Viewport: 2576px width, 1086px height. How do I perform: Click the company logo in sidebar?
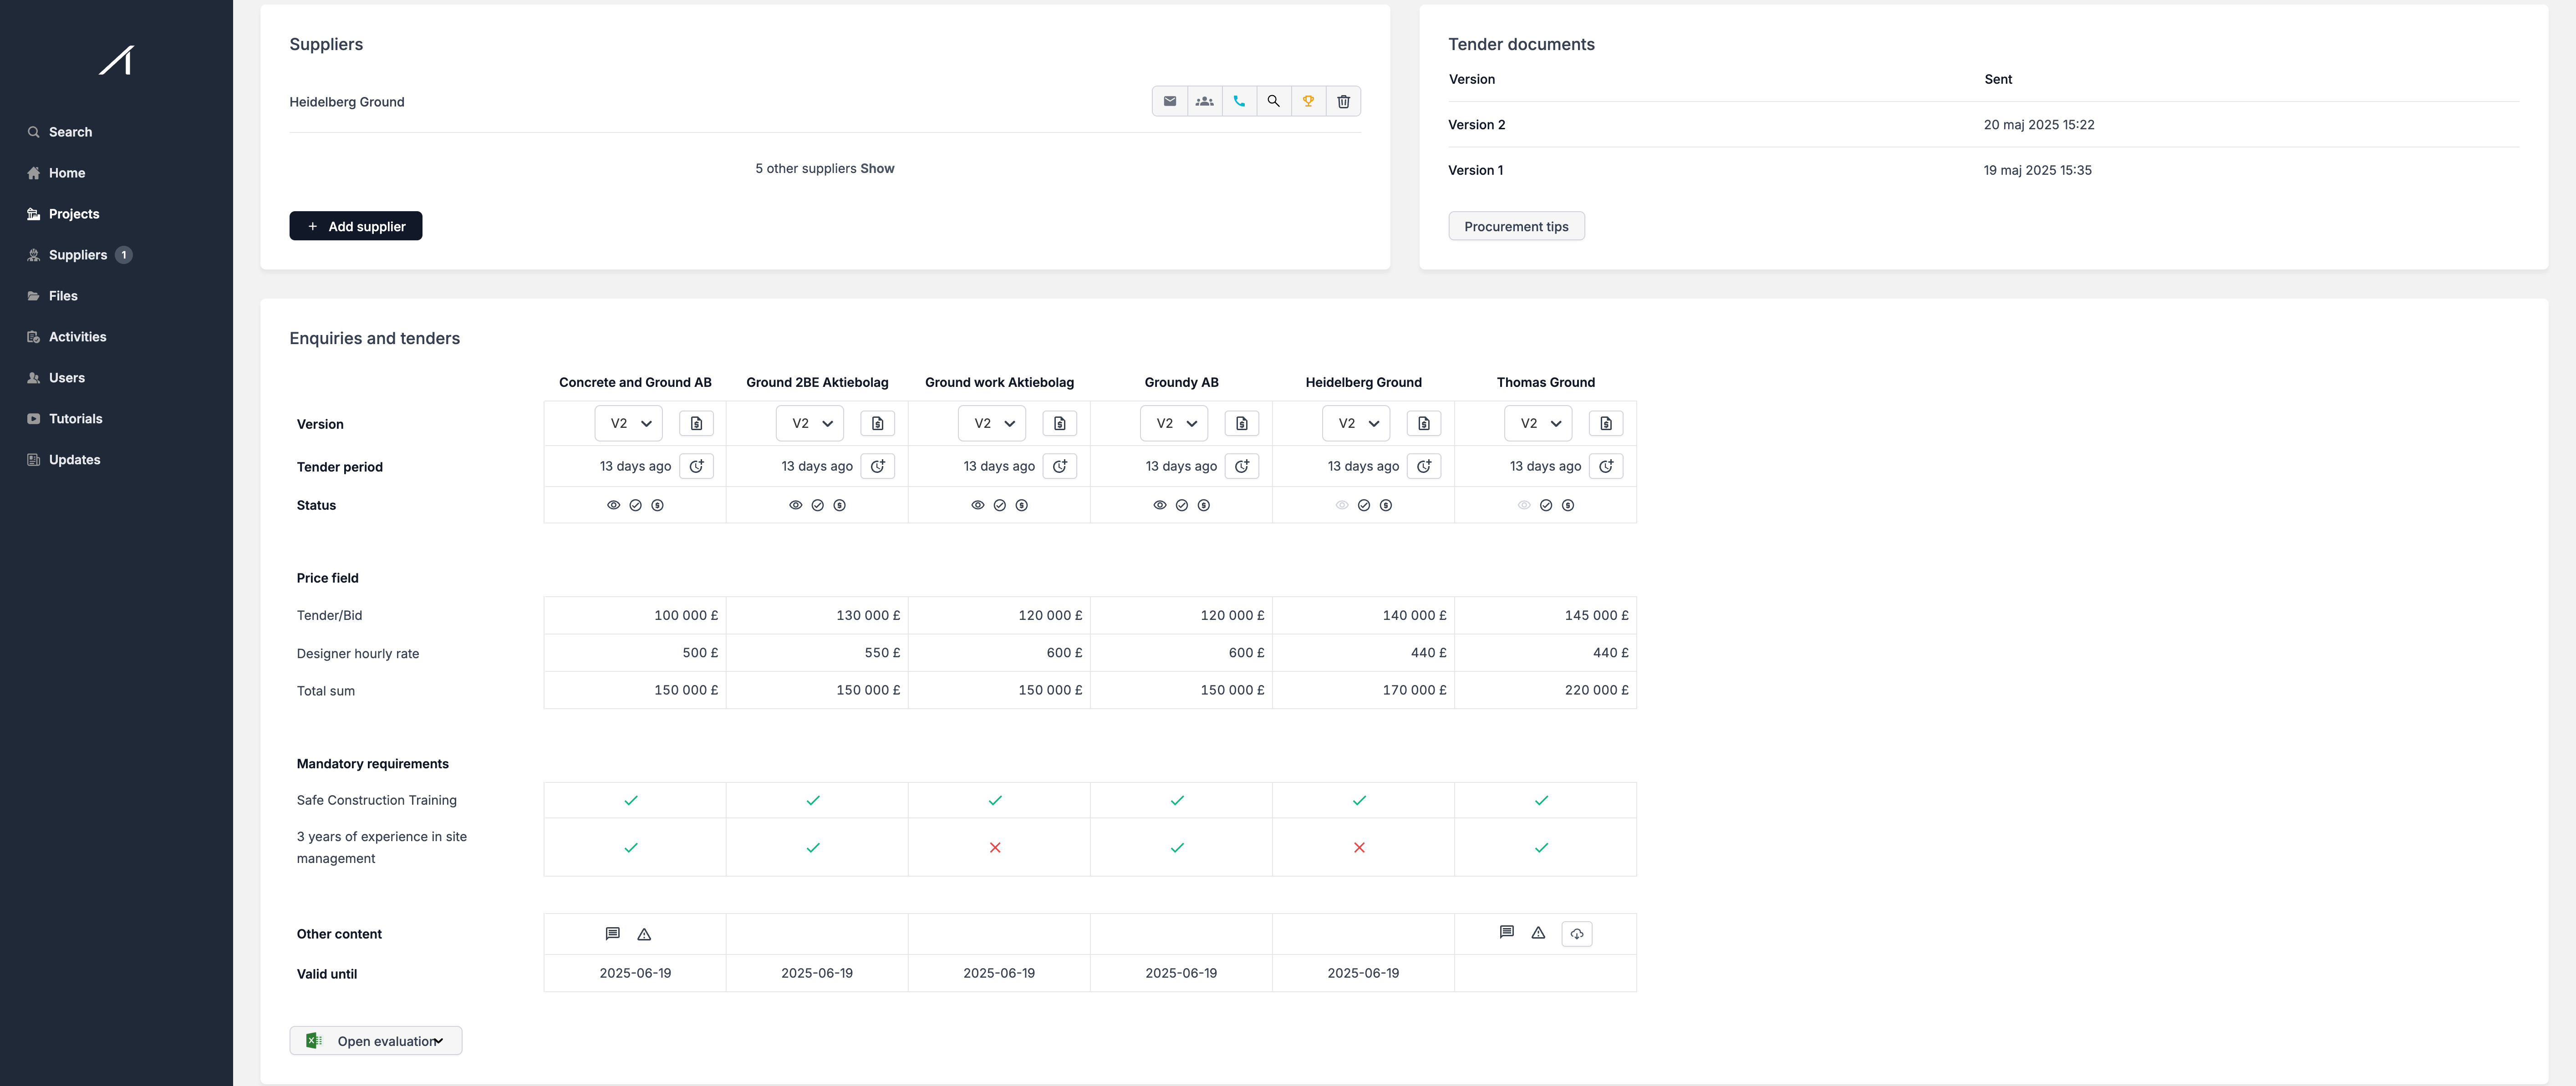[x=116, y=60]
